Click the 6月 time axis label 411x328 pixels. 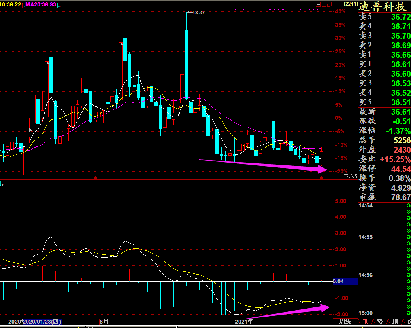[x=104, y=322]
